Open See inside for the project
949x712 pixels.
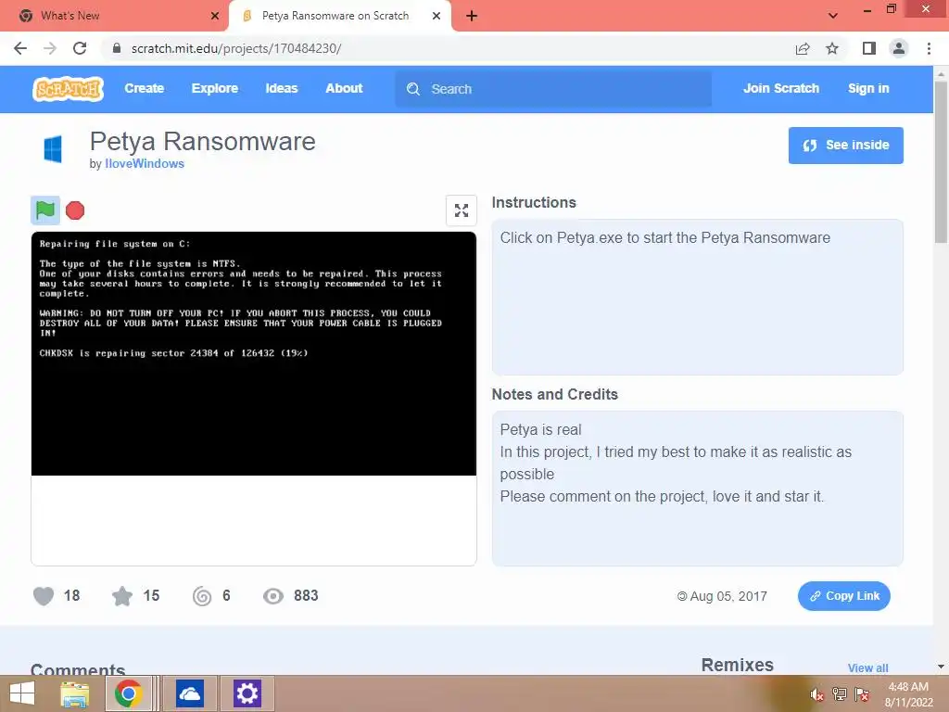(845, 146)
